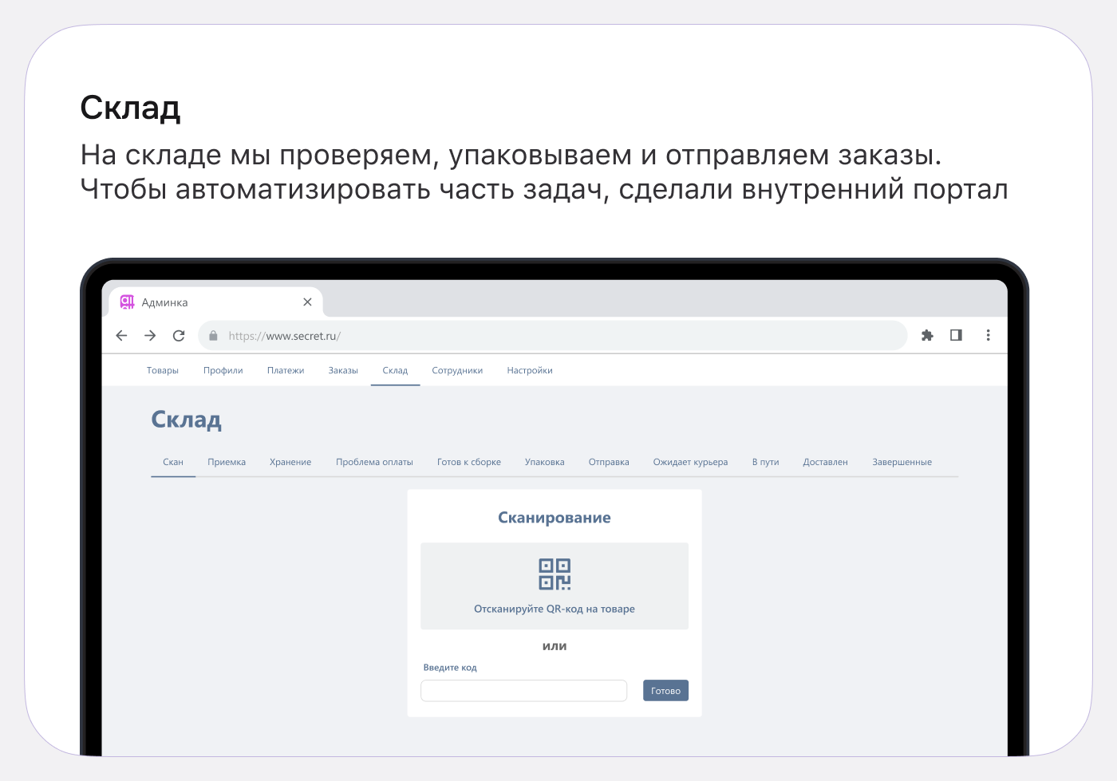This screenshot has width=1117, height=781.
Task: Open the Настройки menu item
Action: [x=530, y=371]
